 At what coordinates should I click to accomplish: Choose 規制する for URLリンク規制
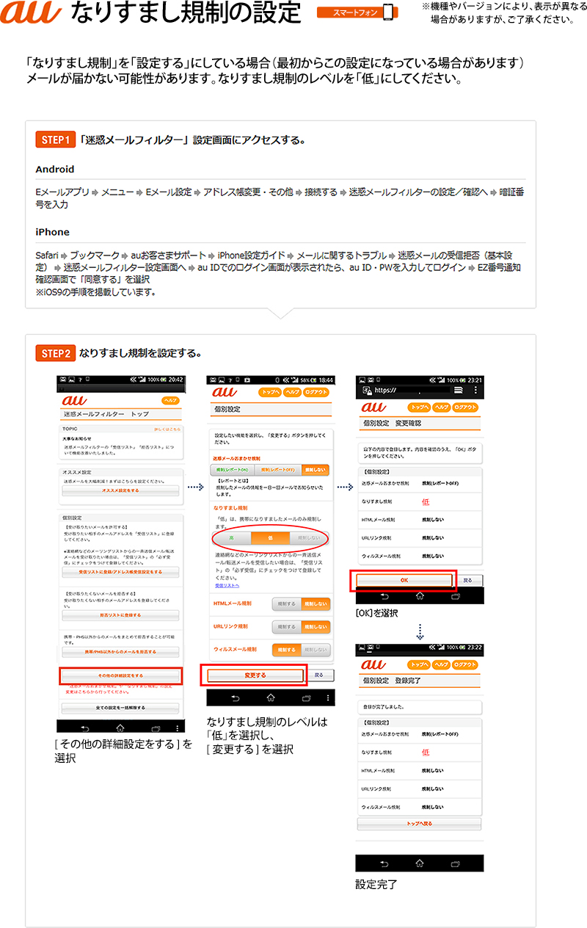pyautogui.click(x=287, y=627)
